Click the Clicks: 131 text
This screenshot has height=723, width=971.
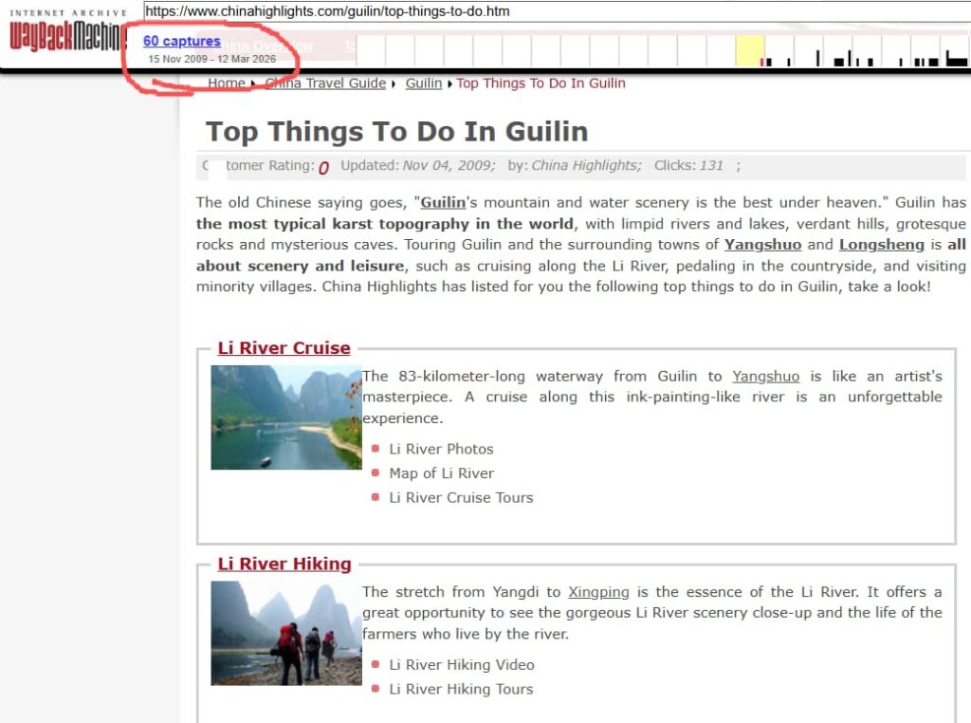[688, 165]
